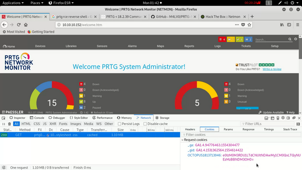Click the PRTG logout power icon
The width and height of the screenshot is (302, 170).
click(296, 39)
